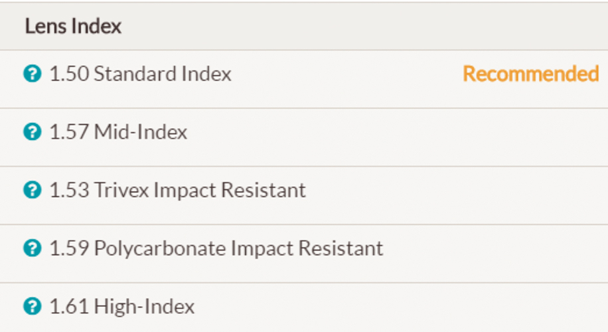
Task: Select 1.53 Trivex Impact Resistant lens
Action: tap(177, 191)
